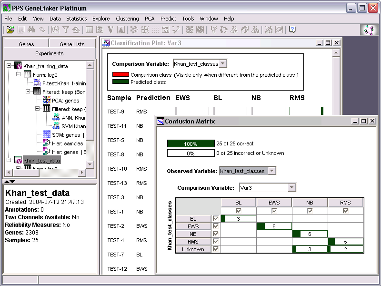Toggle the BL row checkbox
This screenshot has width=381, height=286.
pyautogui.click(x=216, y=218)
